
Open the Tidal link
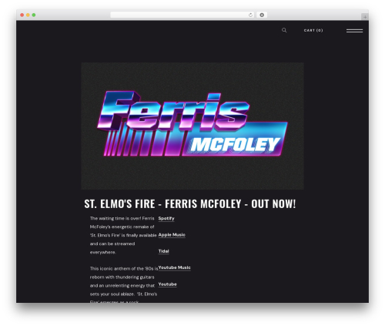[x=163, y=251]
